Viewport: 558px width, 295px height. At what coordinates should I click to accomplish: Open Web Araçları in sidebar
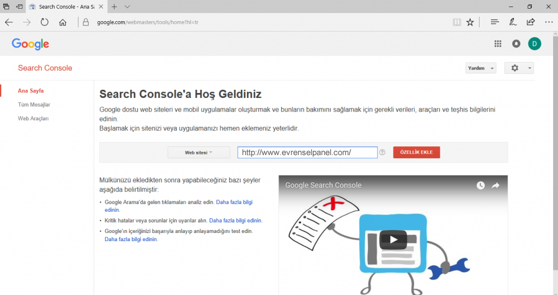pos(33,118)
